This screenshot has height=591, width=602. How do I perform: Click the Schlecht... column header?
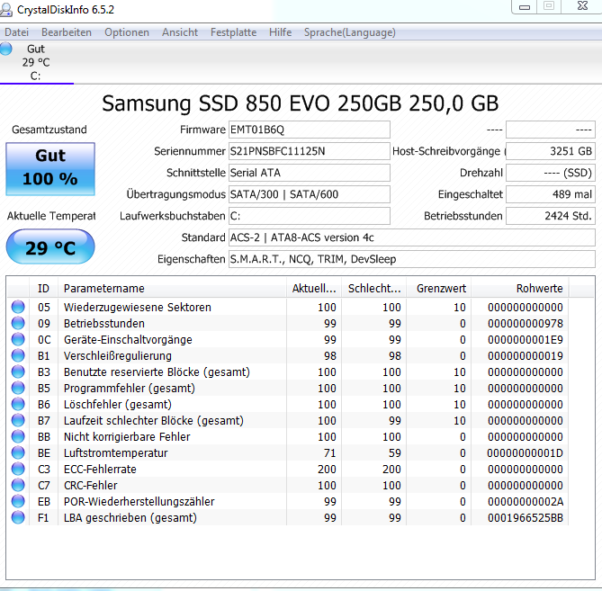click(374, 288)
